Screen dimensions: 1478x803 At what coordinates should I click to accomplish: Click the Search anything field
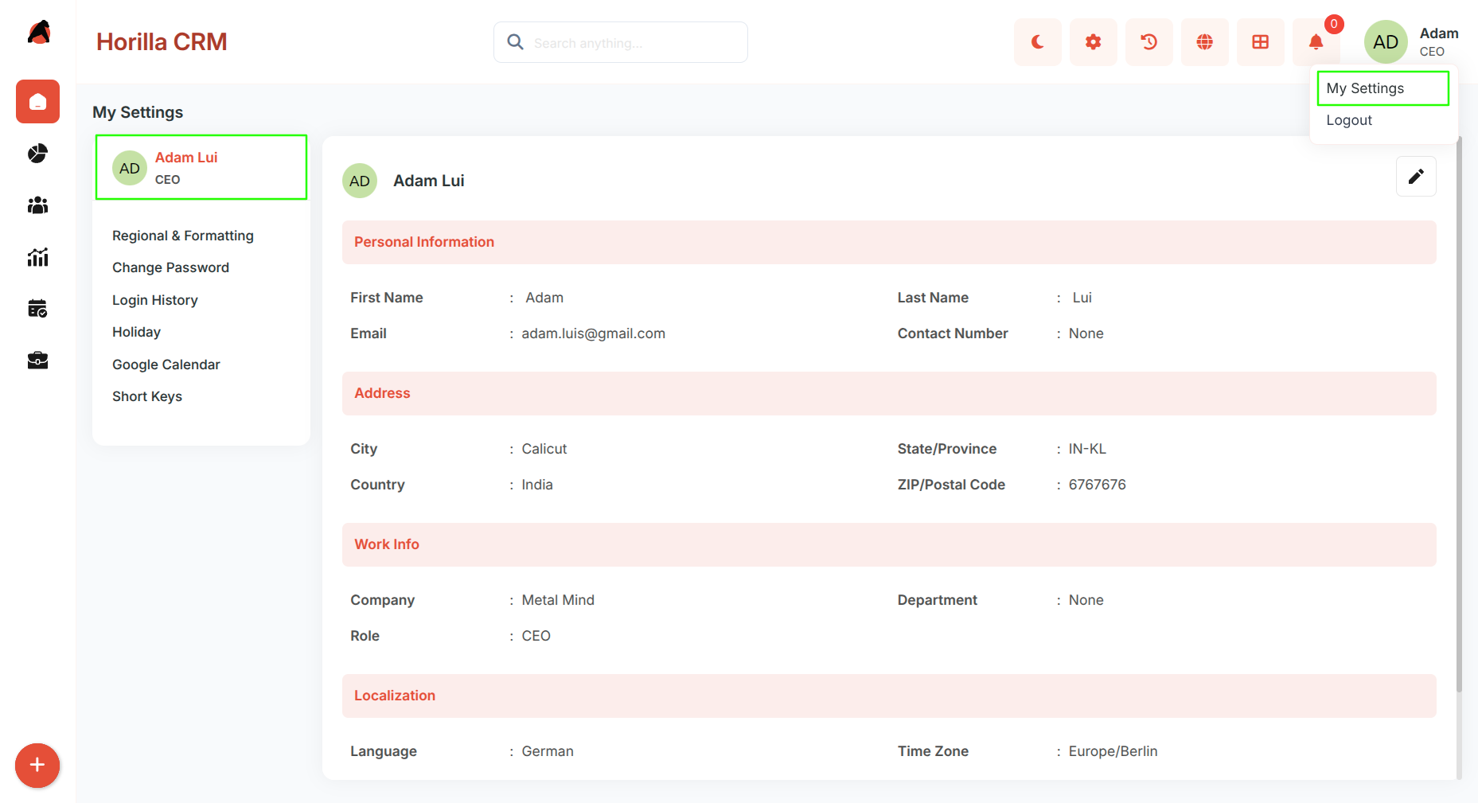pos(621,42)
